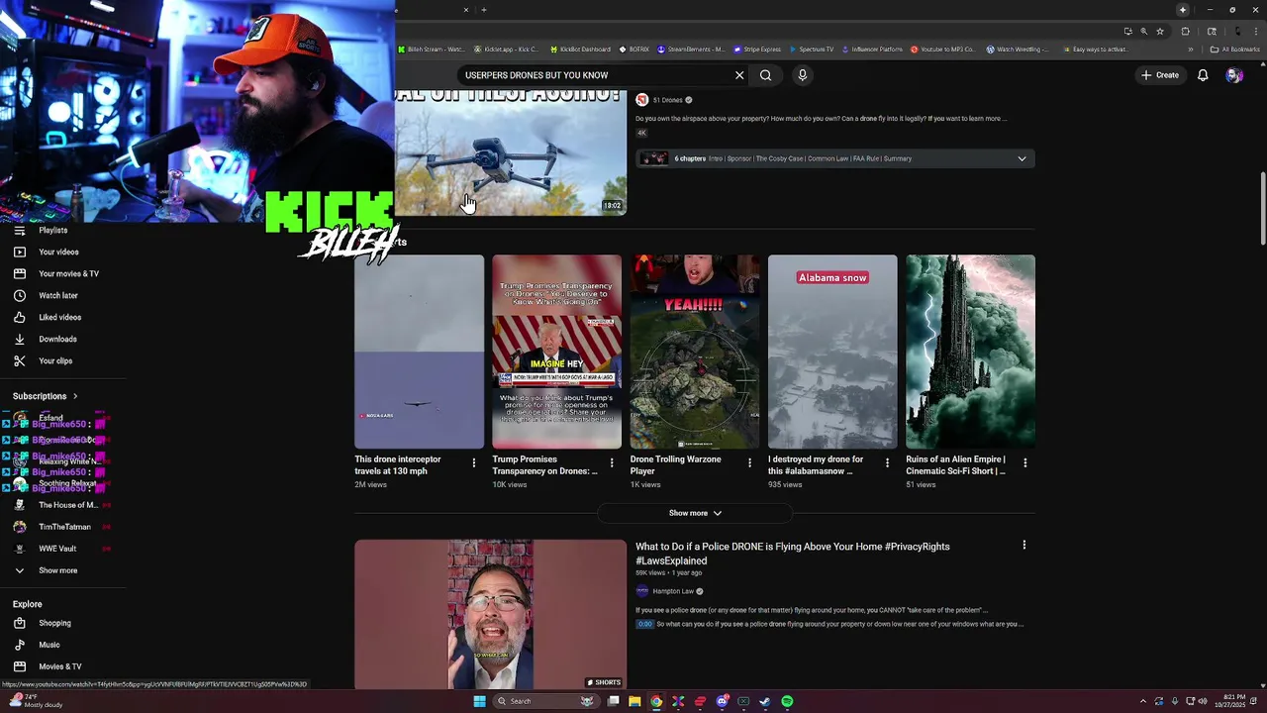Open YouTube notifications bell
This screenshot has width=1267, height=713.
(x=1203, y=75)
